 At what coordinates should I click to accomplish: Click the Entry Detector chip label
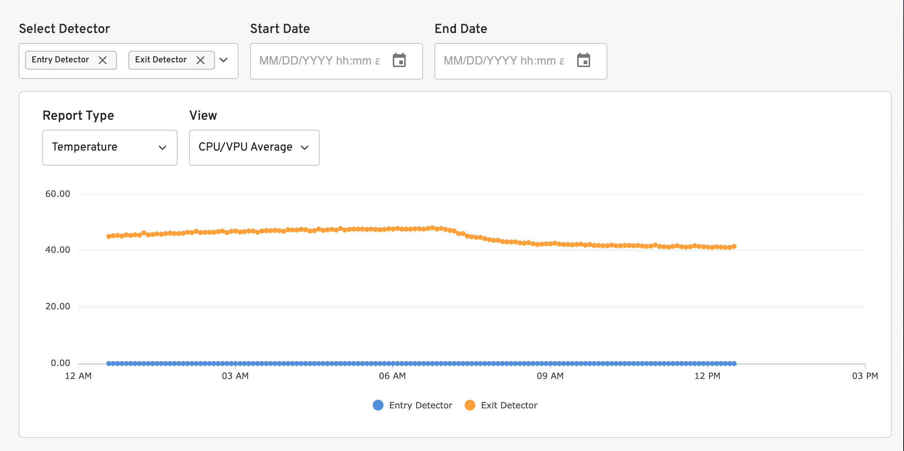[x=60, y=60]
